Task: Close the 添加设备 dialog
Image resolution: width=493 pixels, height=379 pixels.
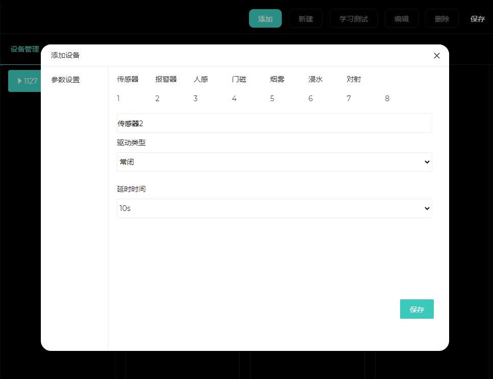Action: [436, 56]
